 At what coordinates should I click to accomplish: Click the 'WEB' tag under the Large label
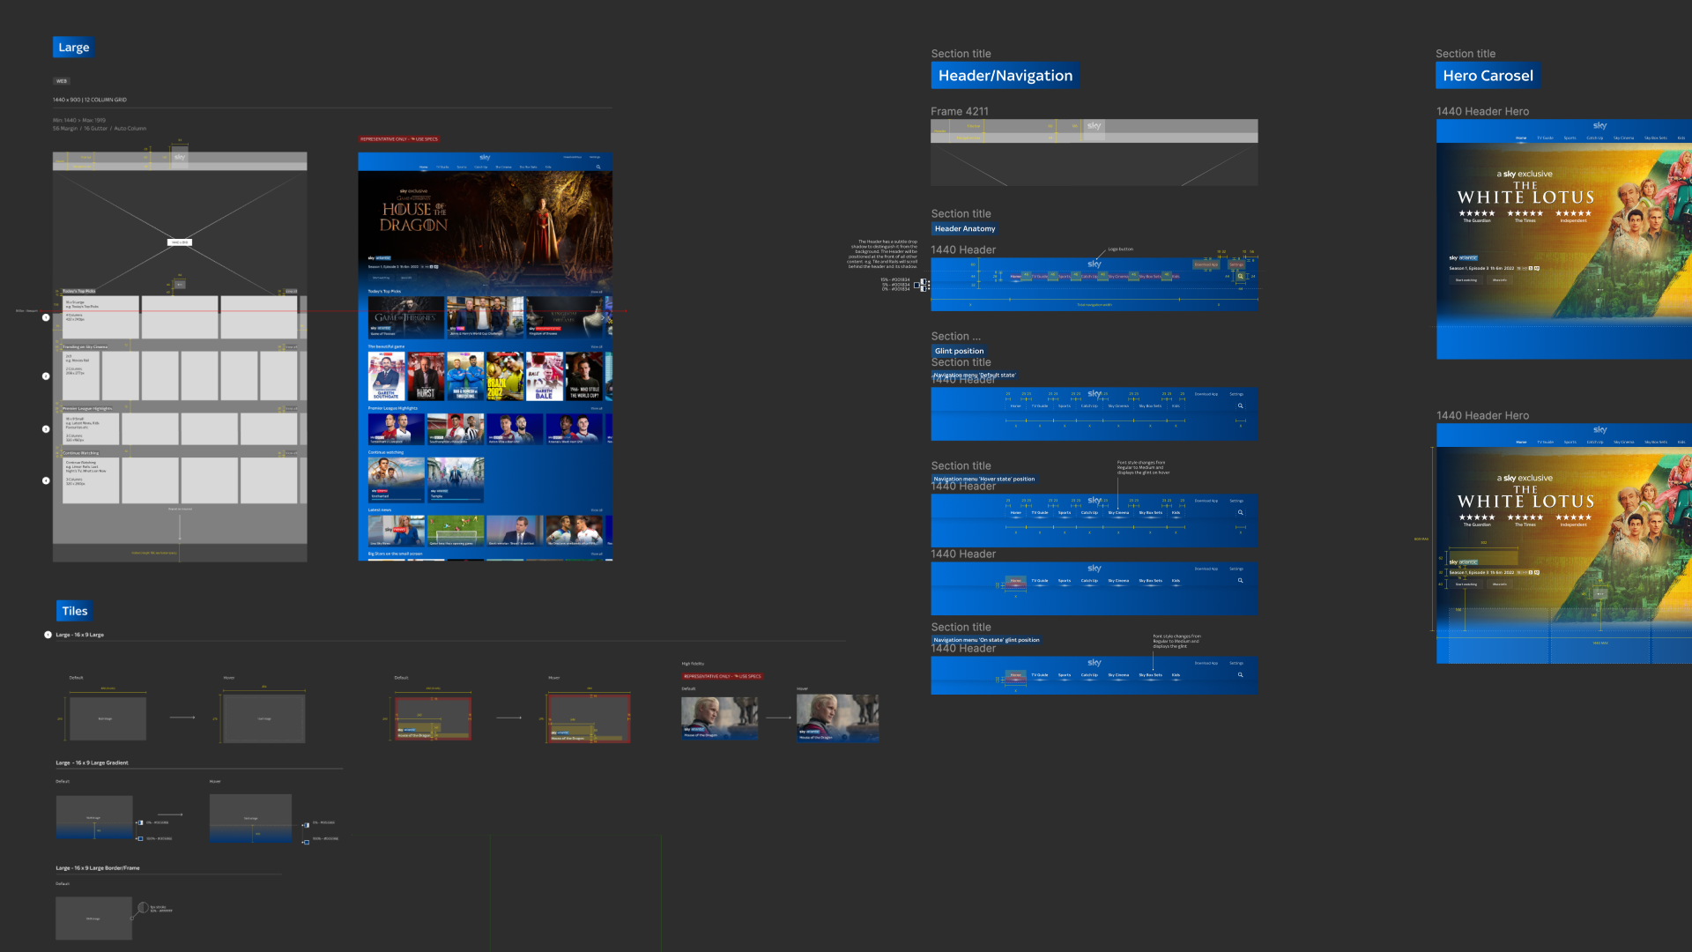pos(62,81)
